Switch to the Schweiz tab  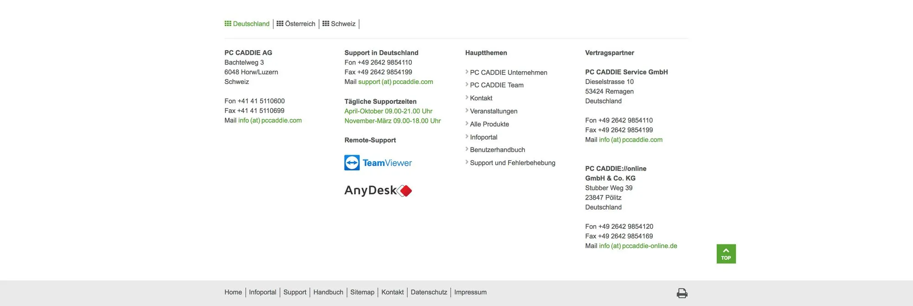point(339,24)
